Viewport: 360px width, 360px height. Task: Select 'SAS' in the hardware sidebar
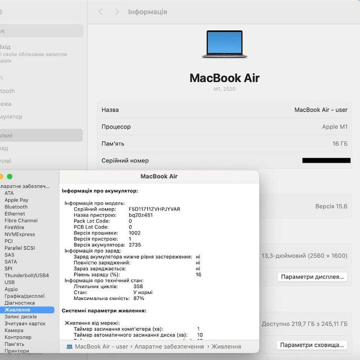9,255
